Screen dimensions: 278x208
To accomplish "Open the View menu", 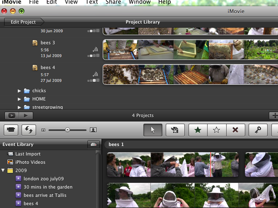I will (71, 2).
